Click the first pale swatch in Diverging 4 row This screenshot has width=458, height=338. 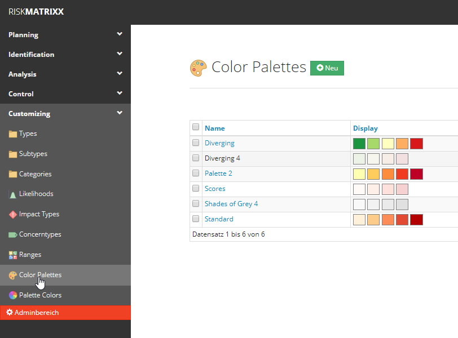tap(359, 159)
